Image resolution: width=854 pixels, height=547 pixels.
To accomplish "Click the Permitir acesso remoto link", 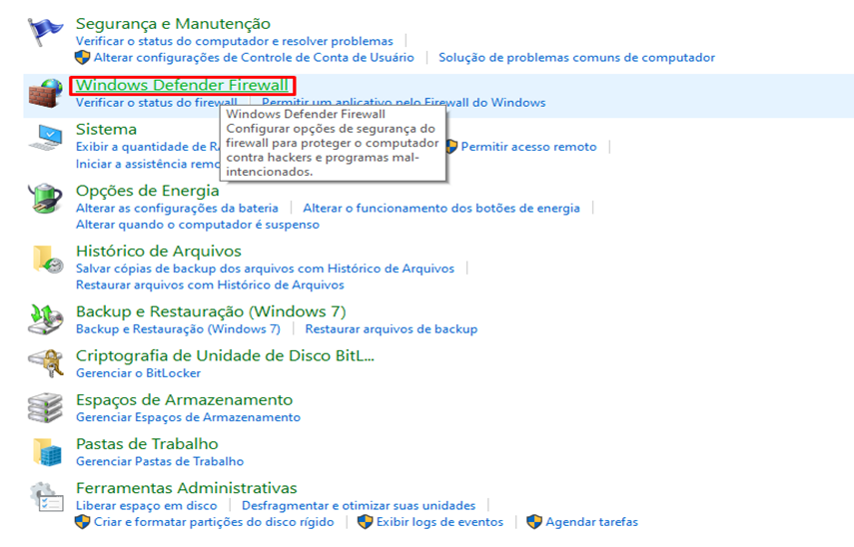I will (x=528, y=147).
